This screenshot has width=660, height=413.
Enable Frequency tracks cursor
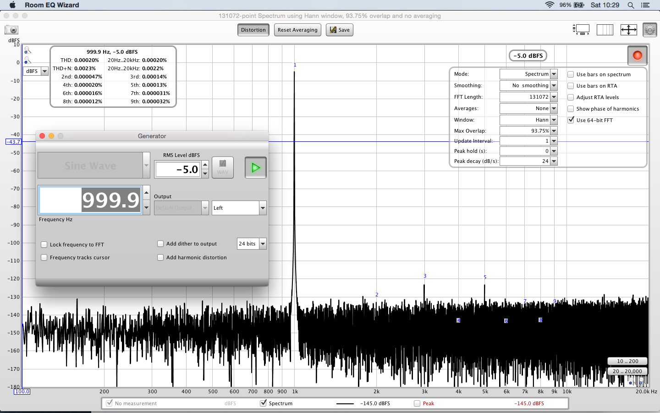pos(44,257)
